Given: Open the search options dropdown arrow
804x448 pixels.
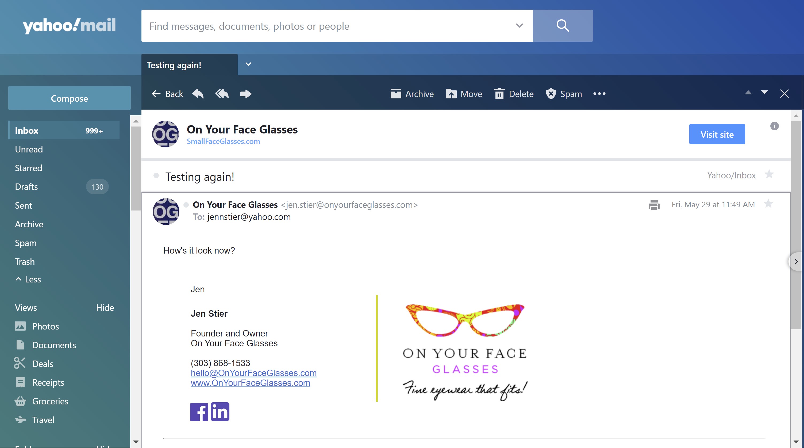Looking at the screenshot, I should click(519, 26).
